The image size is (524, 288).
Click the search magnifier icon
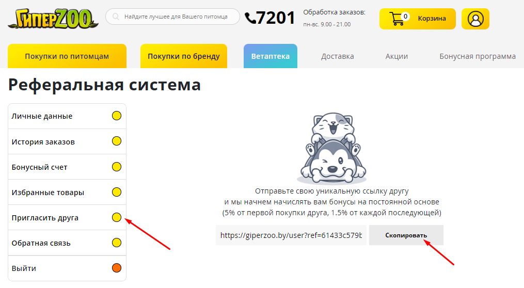click(x=116, y=17)
